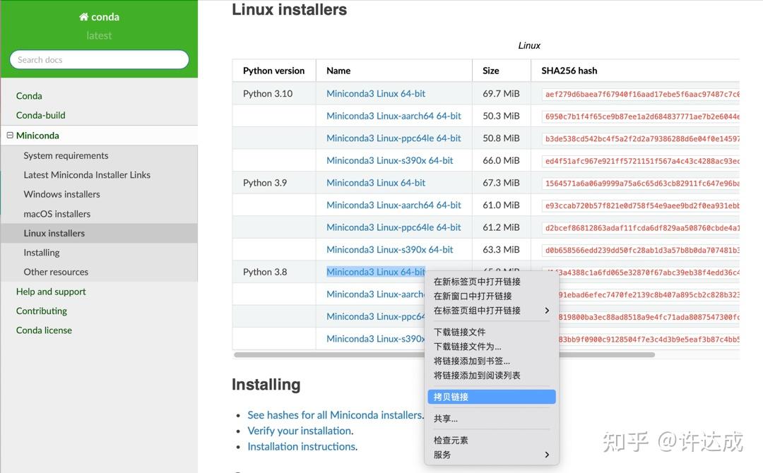The height and width of the screenshot is (473, 763).
Task: Open Latest Miniconda Installer Links in sidebar
Action: (x=87, y=175)
